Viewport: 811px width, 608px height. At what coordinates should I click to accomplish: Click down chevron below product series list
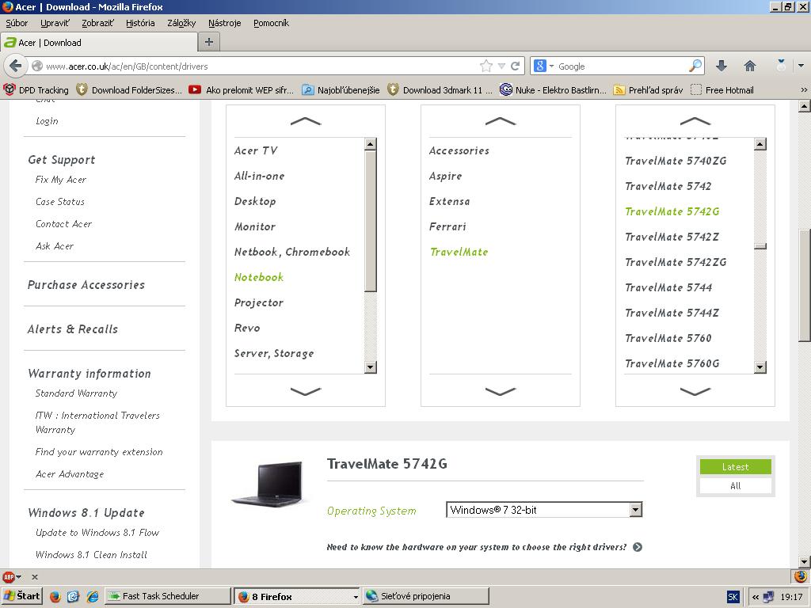501,391
